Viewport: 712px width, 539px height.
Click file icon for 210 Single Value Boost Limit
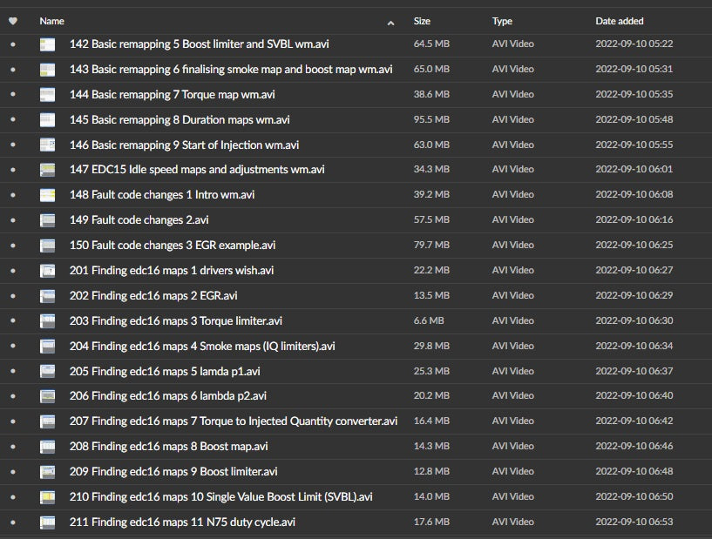47,497
